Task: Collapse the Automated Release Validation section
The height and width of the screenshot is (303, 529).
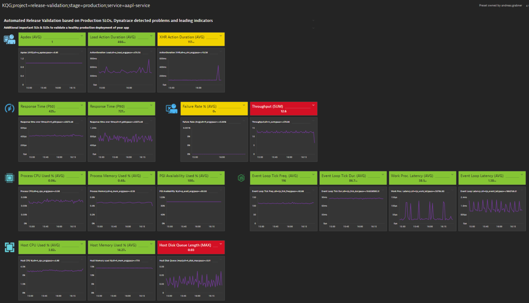Action: [313, 20]
